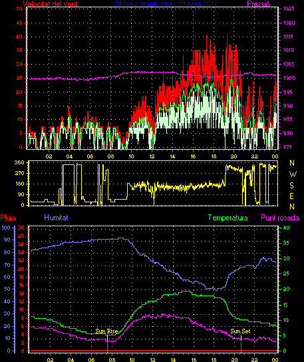The image size is (304, 362).
Task: Click the red 14 rain axis value
Action: coord(21,293)
